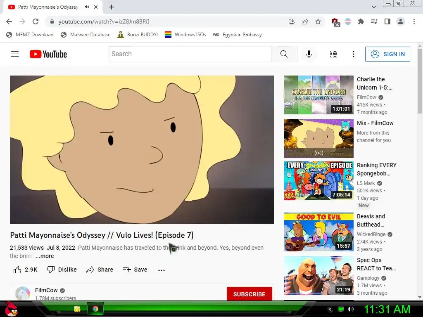The image size is (423, 317).
Task: Open the striped flag extension icon
Action: click(348, 21)
